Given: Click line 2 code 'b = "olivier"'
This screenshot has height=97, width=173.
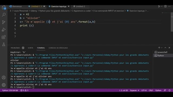Looking at the screenshot, I should tap(30, 18).
